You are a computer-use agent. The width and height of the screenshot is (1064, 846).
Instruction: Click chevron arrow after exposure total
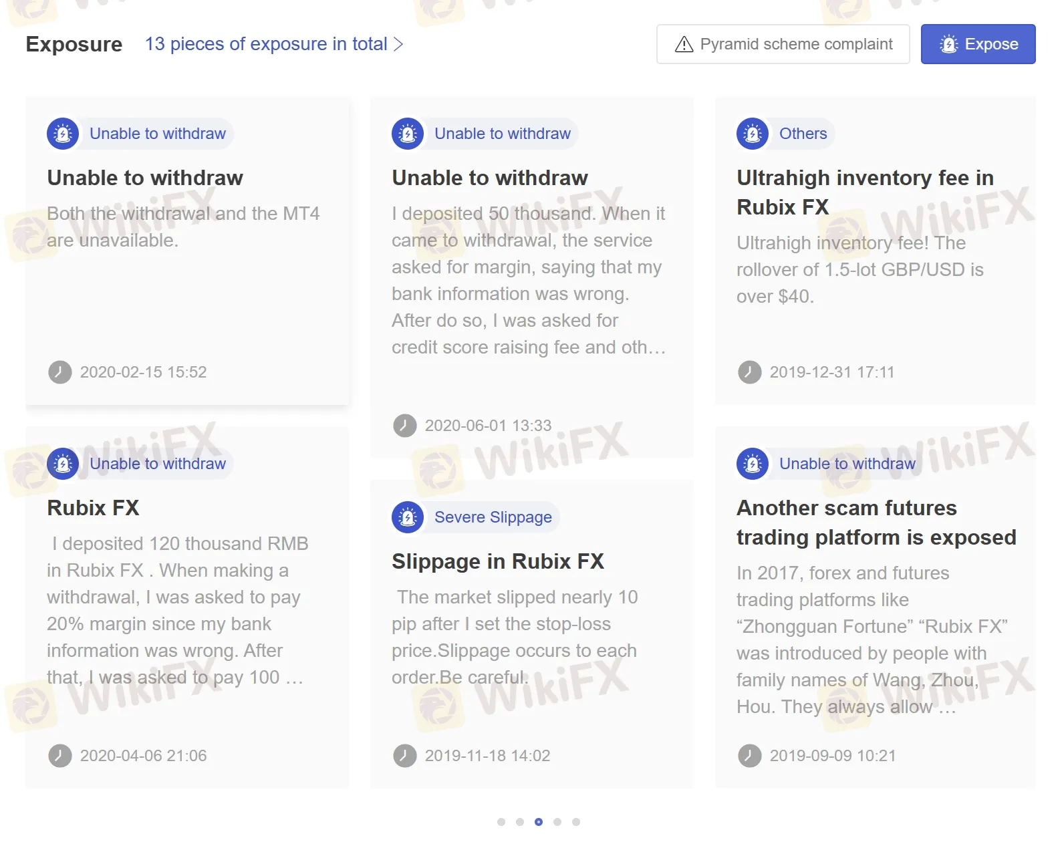tap(398, 44)
